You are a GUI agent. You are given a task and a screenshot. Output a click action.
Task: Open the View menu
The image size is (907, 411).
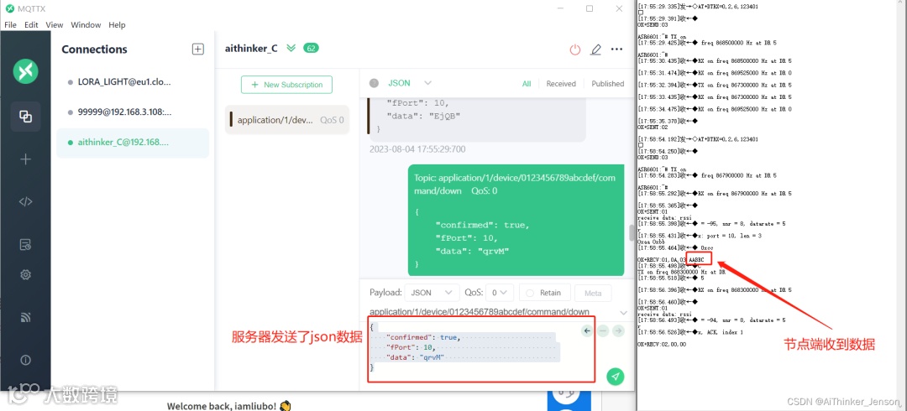[55, 25]
